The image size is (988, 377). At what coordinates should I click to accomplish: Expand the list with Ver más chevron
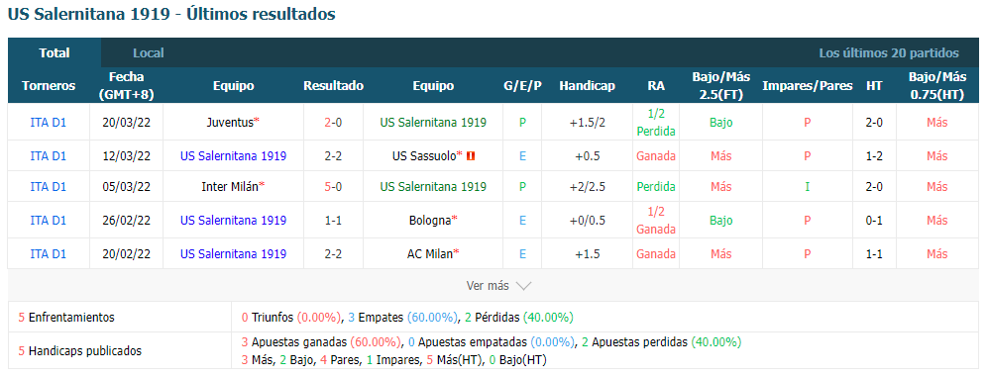coord(499,286)
